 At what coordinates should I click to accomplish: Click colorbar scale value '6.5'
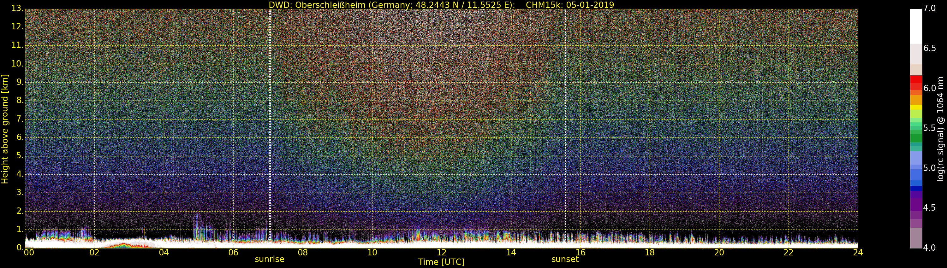[x=929, y=48]
